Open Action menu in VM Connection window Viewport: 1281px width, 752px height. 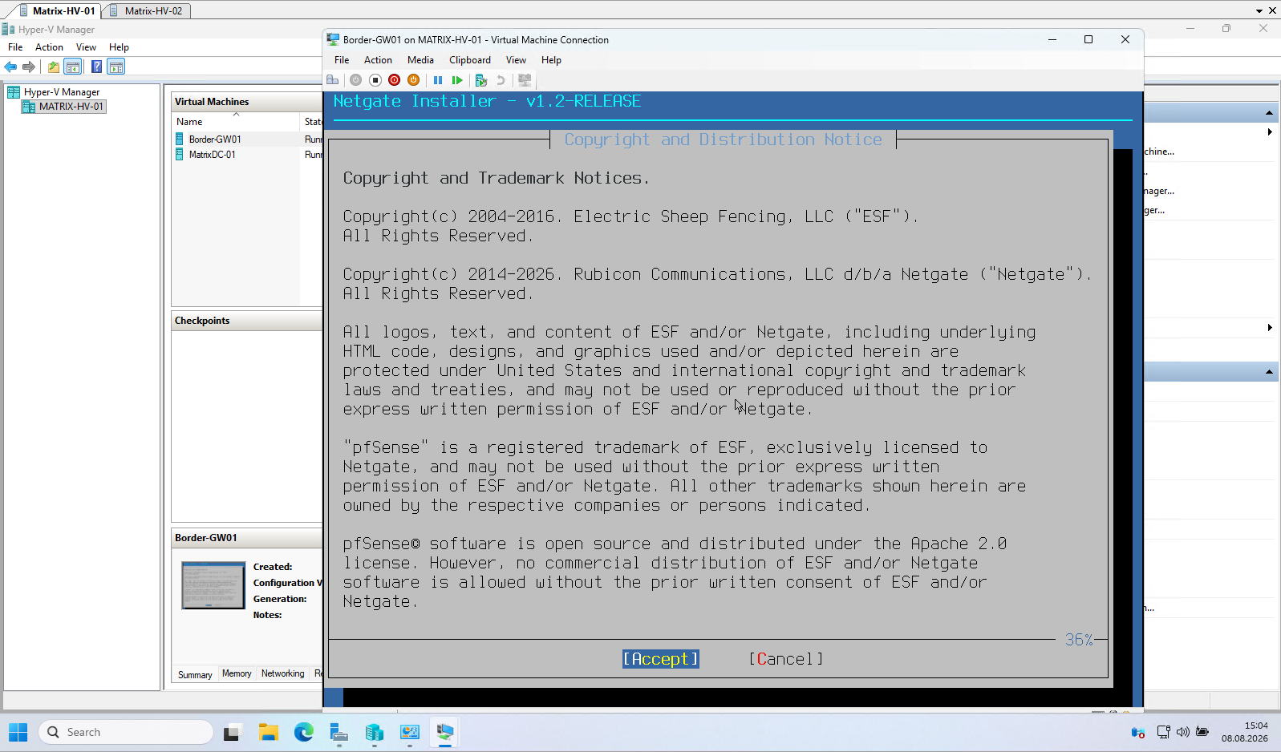click(378, 60)
